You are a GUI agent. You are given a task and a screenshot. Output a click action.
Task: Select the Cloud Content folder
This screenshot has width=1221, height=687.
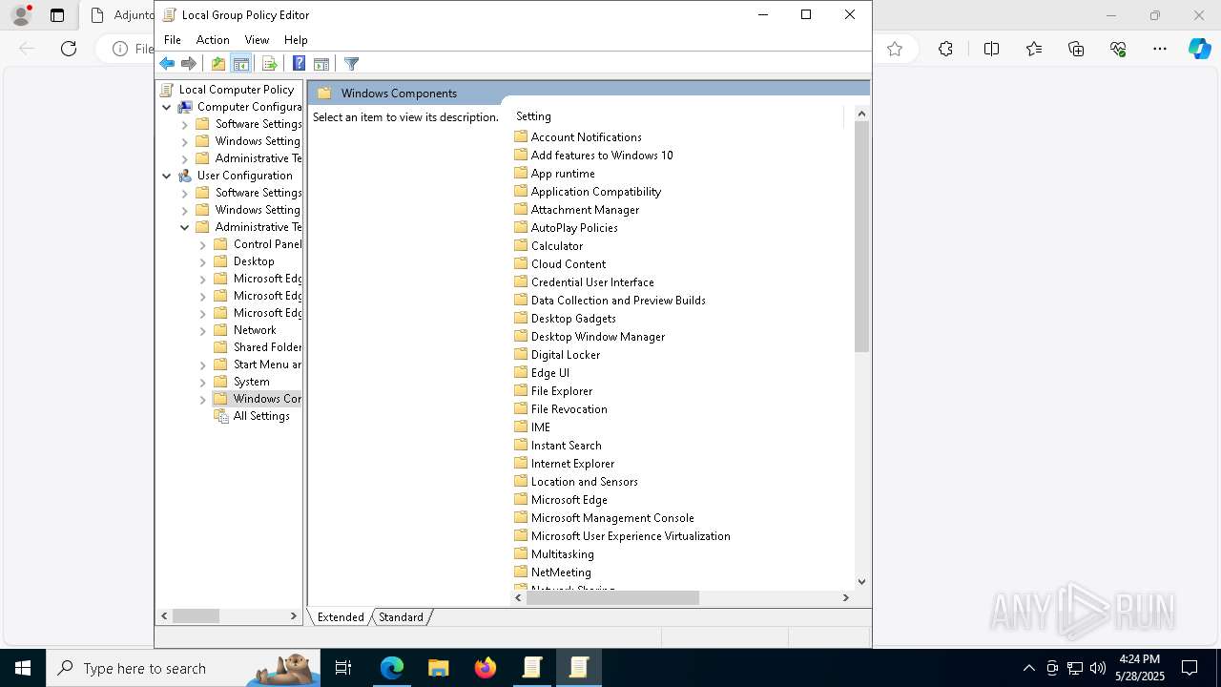[569, 264]
